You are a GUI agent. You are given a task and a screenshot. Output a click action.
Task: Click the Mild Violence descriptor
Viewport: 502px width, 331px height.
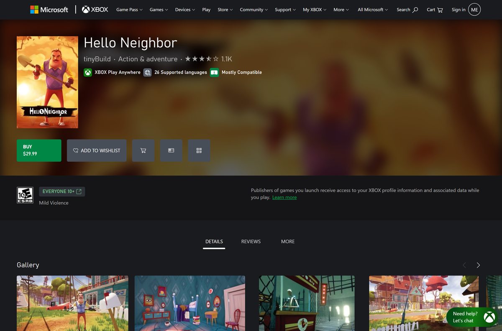(x=54, y=203)
